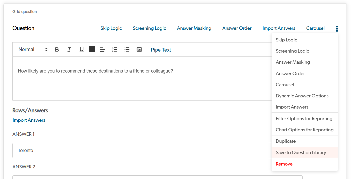Click the insert image icon

(139, 49)
